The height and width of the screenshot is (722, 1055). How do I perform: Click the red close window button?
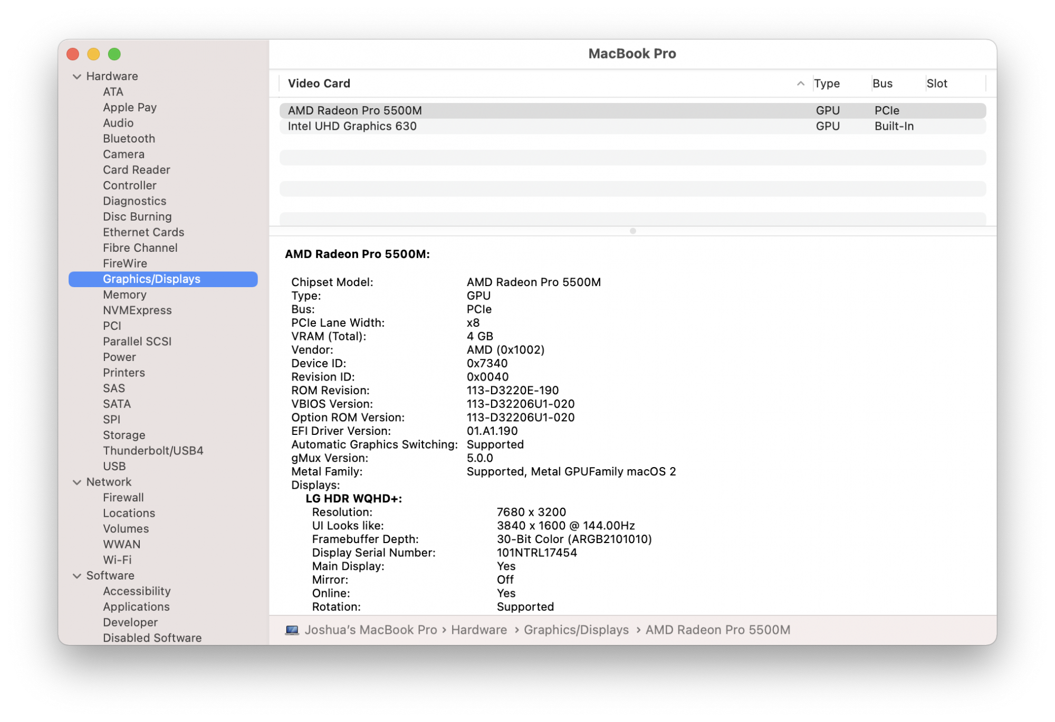pos(73,54)
